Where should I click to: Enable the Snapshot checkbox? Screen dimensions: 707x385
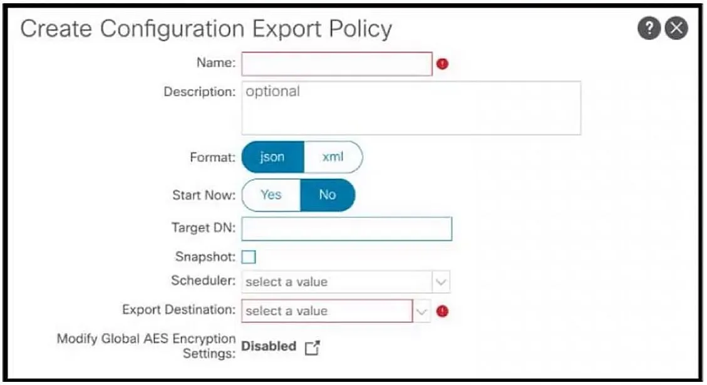tap(249, 257)
